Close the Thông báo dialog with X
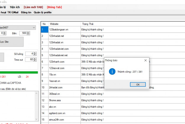This screenshot has height=124, width=185. click(x=145, y=60)
